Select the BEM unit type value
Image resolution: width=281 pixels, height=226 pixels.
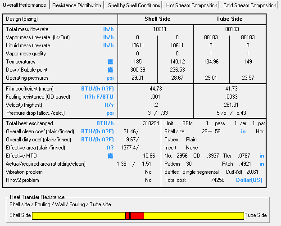(x=187, y=123)
